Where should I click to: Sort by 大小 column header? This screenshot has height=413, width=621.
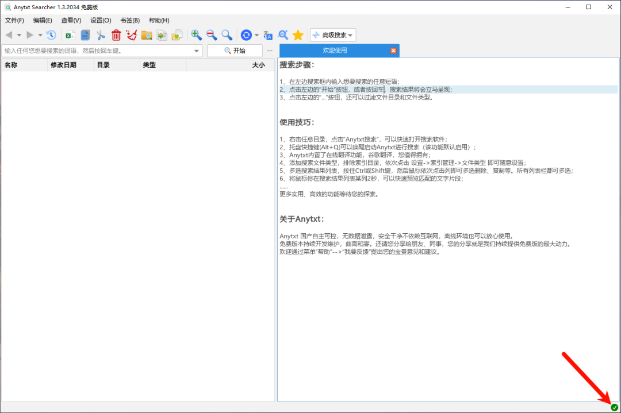pos(230,65)
